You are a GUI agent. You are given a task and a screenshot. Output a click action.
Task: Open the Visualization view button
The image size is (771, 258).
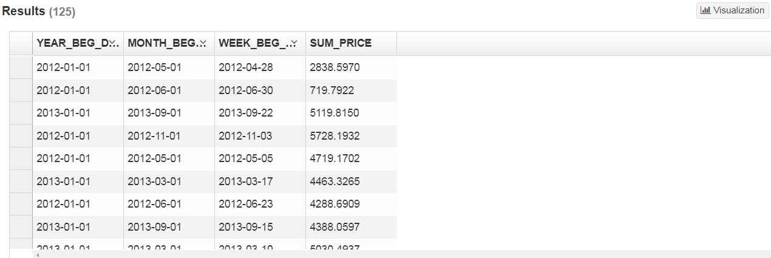(732, 10)
